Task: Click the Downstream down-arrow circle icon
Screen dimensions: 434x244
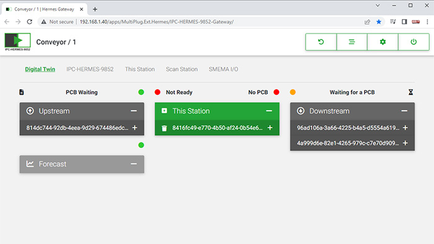Action: (x=301, y=111)
